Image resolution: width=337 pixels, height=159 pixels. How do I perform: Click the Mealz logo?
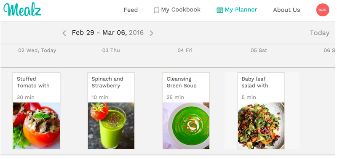click(22, 10)
